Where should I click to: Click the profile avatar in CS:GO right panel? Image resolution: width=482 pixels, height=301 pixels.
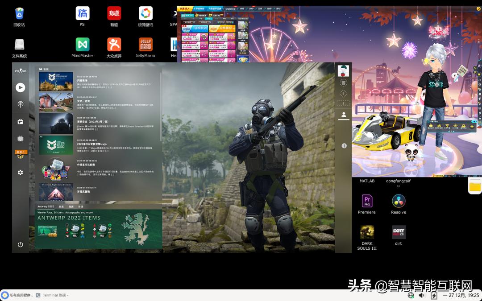click(343, 70)
